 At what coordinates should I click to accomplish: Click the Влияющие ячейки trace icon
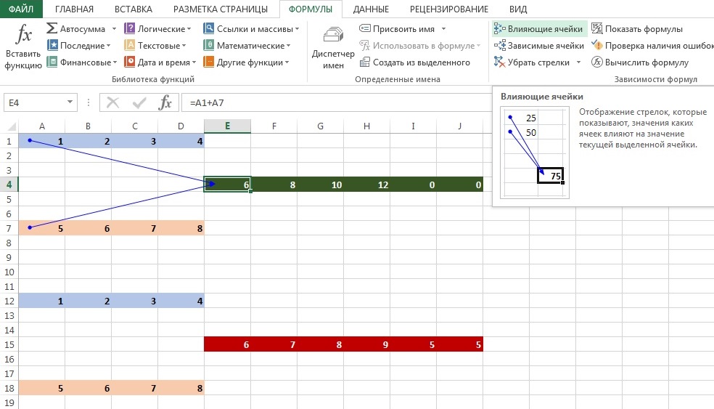[x=499, y=29]
